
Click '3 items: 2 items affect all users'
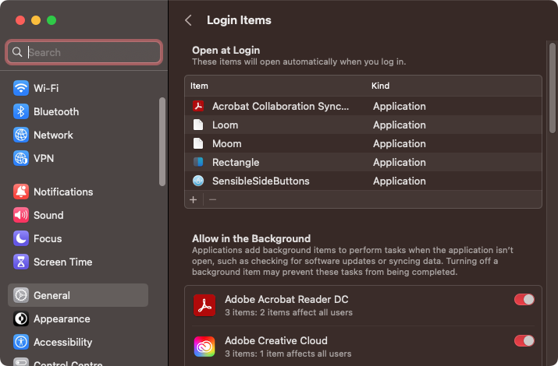coord(289,312)
